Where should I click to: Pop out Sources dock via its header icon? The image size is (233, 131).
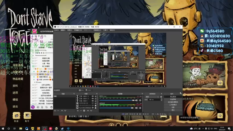pos(97,94)
